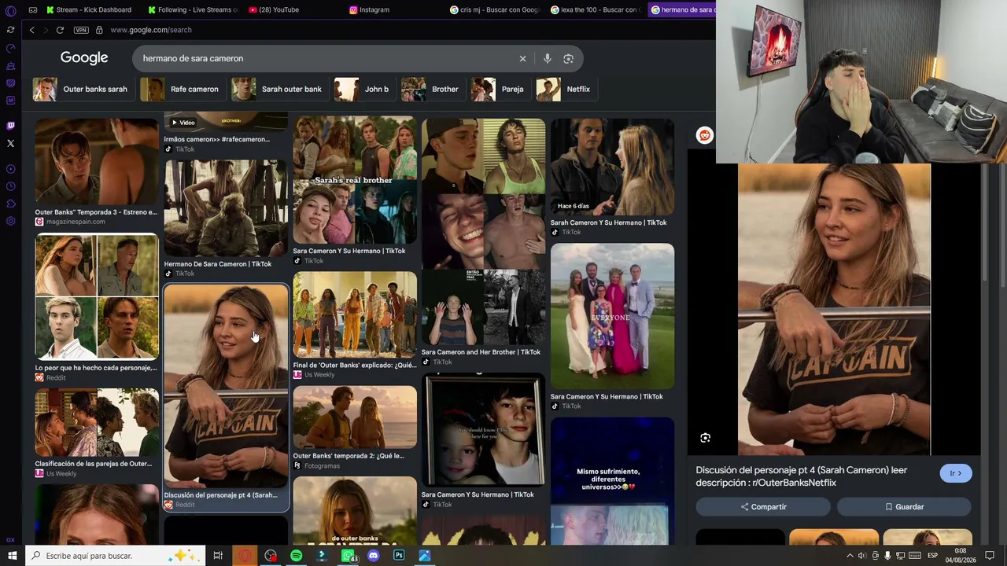Screen dimensions: 1007x566
Task: Open sidebar settings gear
Action: [x=10, y=221]
